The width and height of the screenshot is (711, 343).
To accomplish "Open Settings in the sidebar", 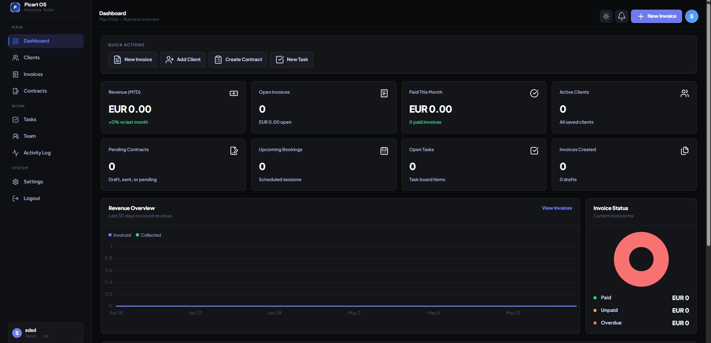I will (x=46, y=182).
